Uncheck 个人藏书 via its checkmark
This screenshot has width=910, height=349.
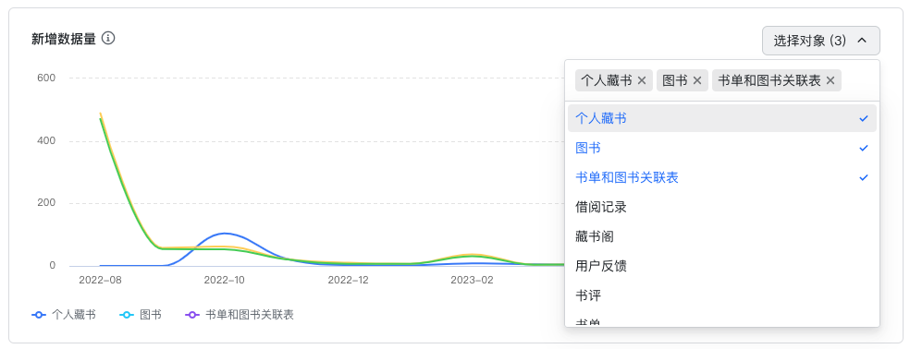[864, 118]
